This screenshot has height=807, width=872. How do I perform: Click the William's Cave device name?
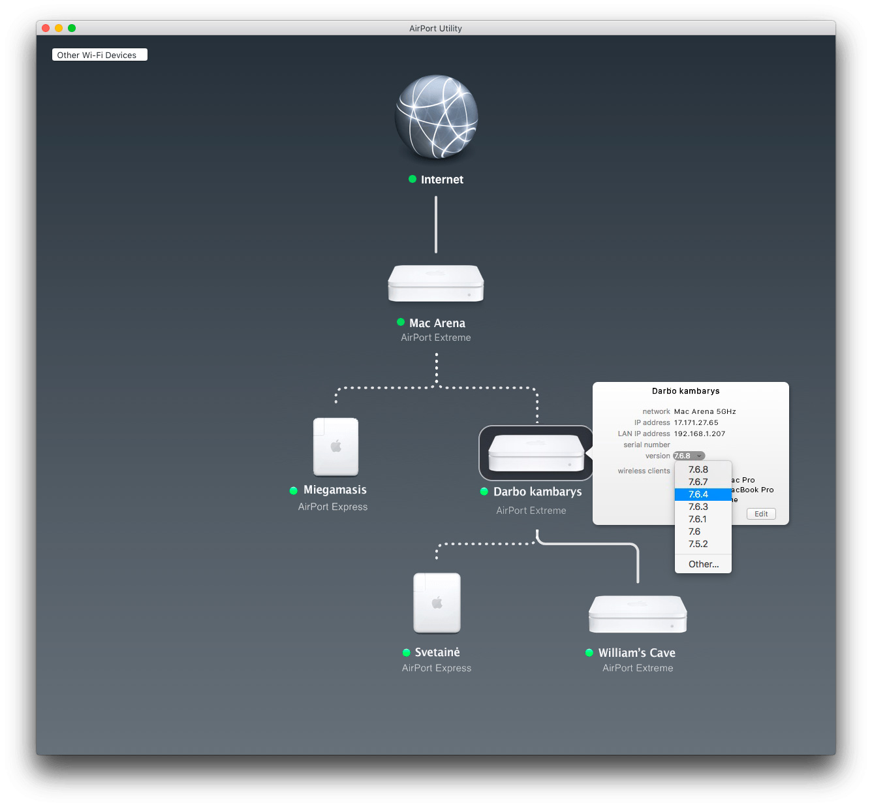(x=637, y=653)
